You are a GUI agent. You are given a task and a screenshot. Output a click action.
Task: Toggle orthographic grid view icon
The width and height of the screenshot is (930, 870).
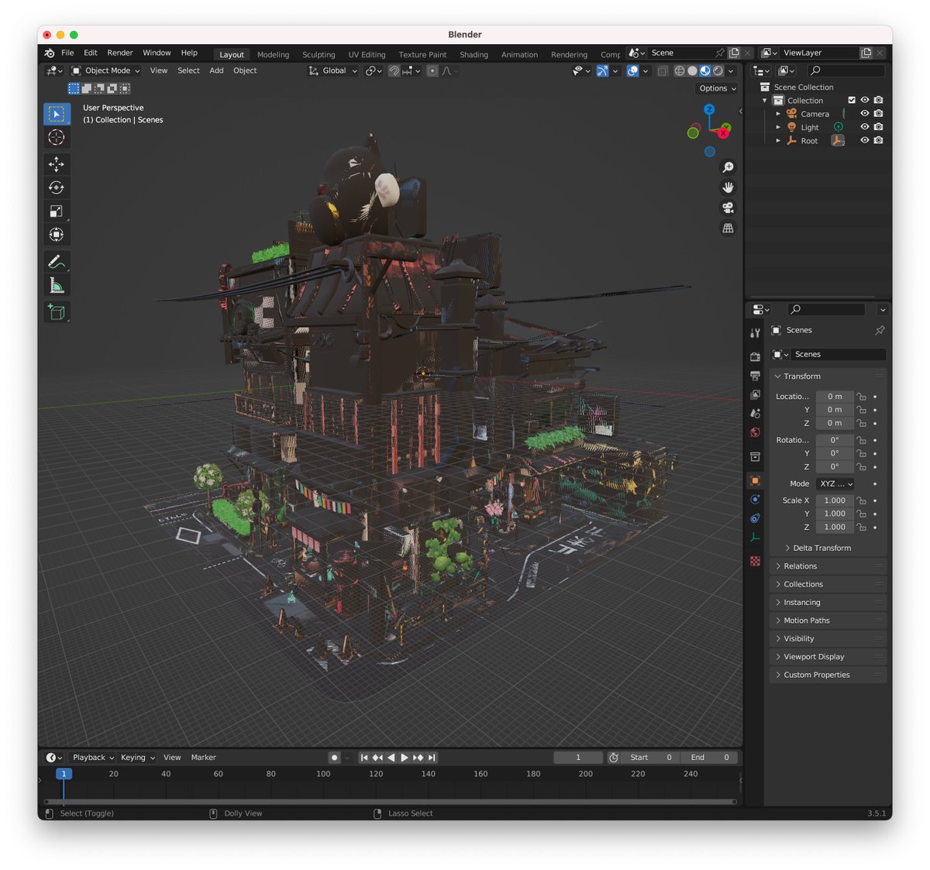(728, 228)
